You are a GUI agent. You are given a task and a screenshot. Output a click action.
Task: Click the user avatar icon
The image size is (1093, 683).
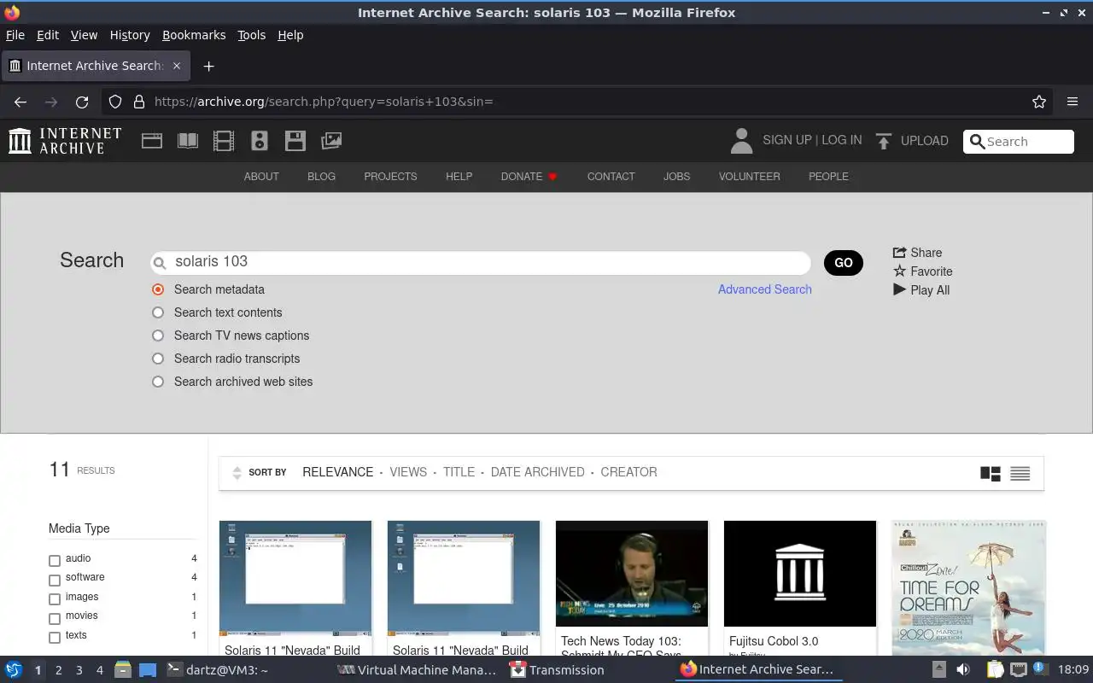741,141
